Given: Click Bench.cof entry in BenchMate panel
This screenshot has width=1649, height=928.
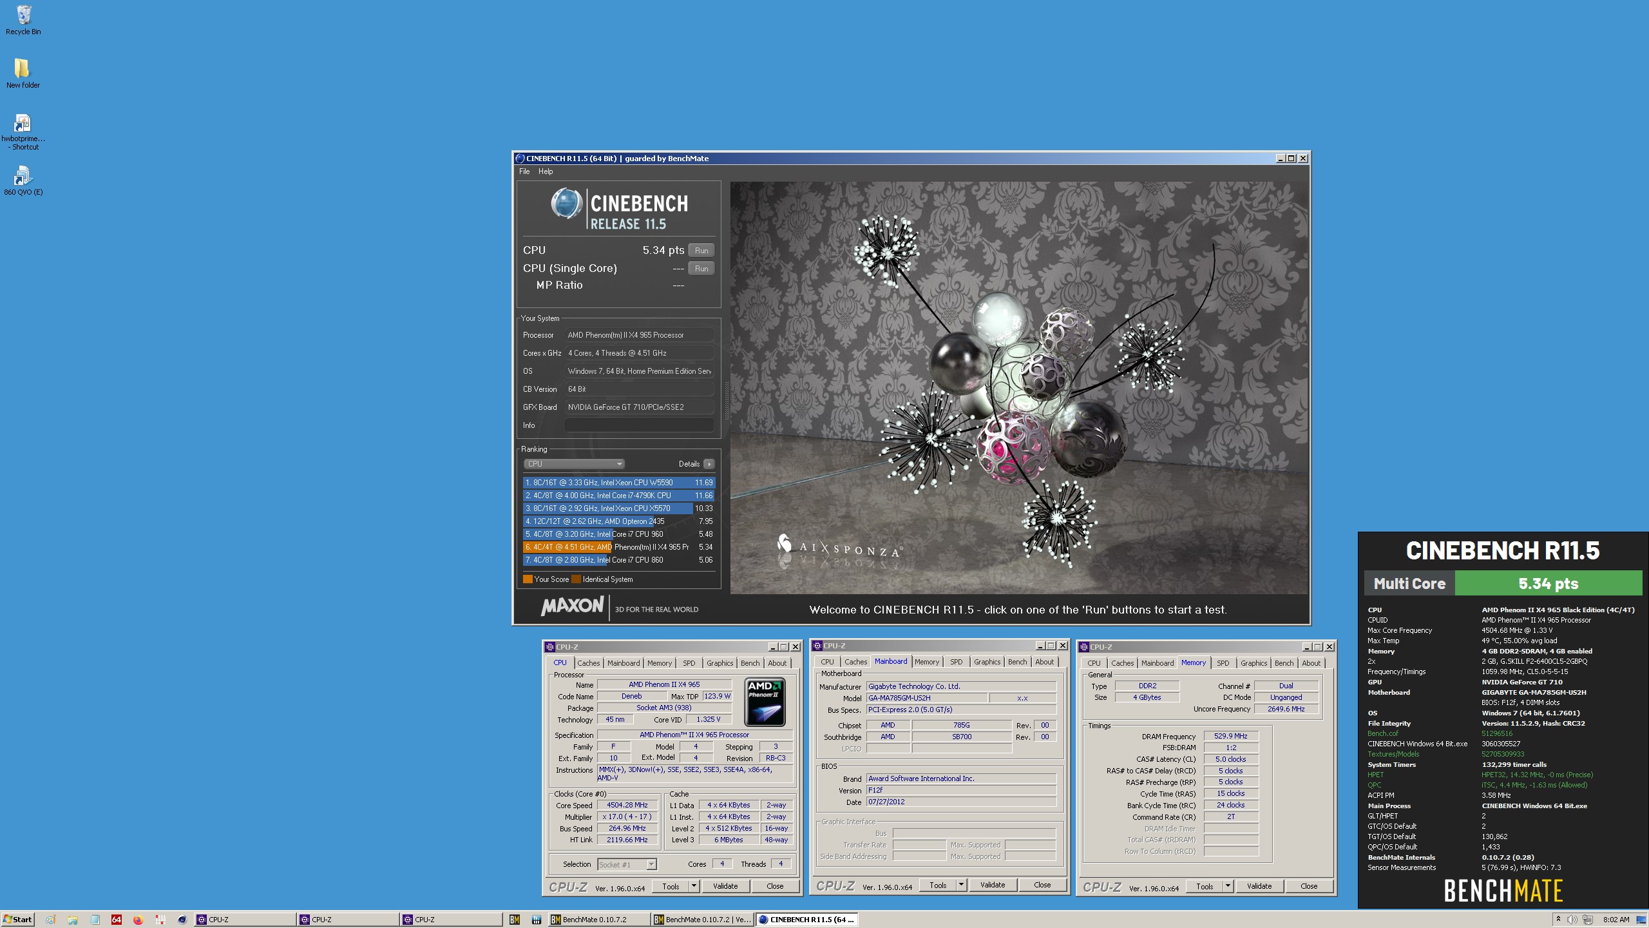Looking at the screenshot, I should [1382, 733].
